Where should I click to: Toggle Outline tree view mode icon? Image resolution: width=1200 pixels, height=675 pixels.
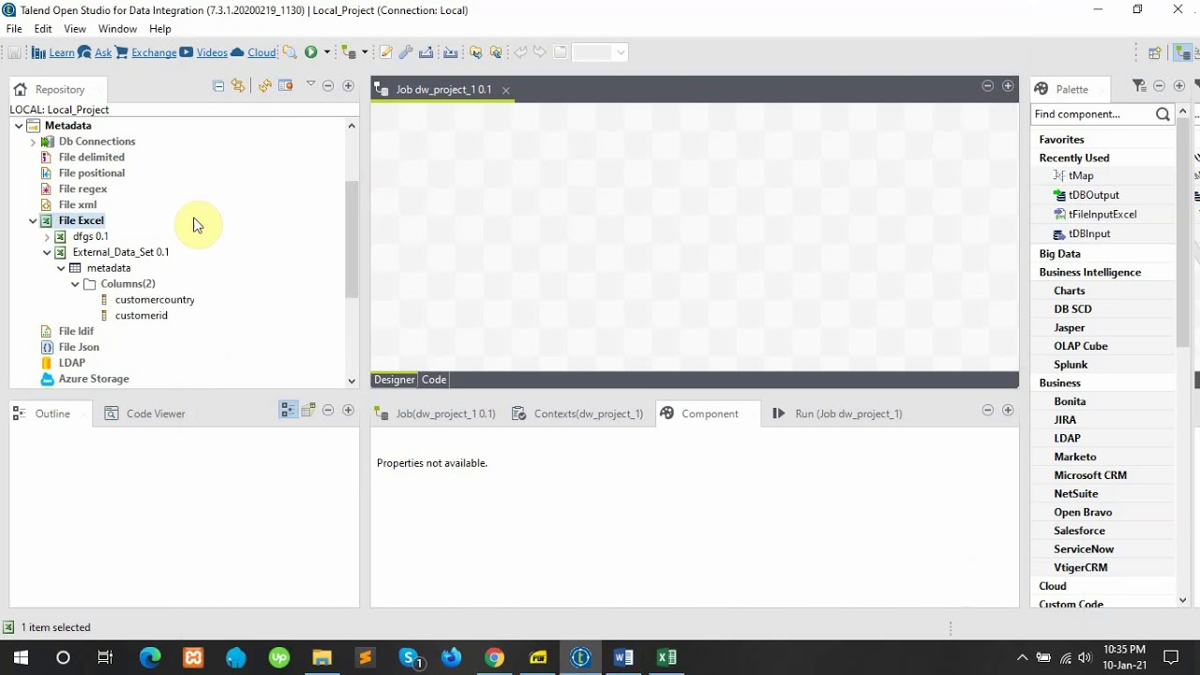pyautogui.click(x=288, y=411)
